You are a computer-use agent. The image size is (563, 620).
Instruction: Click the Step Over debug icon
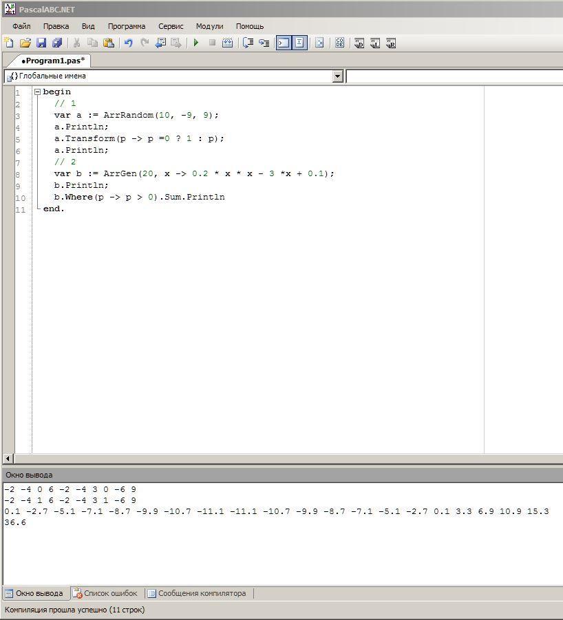pos(248,43)
